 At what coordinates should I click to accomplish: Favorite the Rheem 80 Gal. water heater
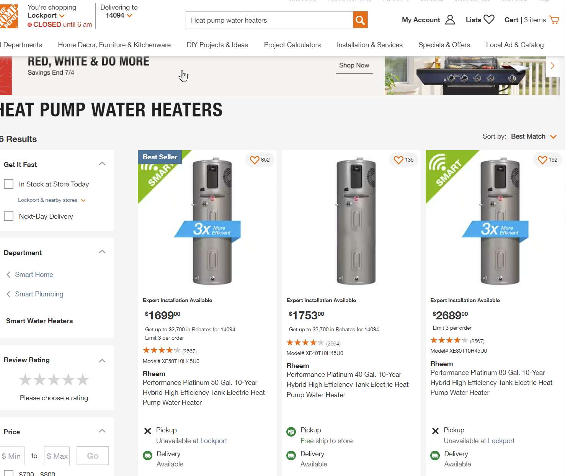(x=542, y=160)
